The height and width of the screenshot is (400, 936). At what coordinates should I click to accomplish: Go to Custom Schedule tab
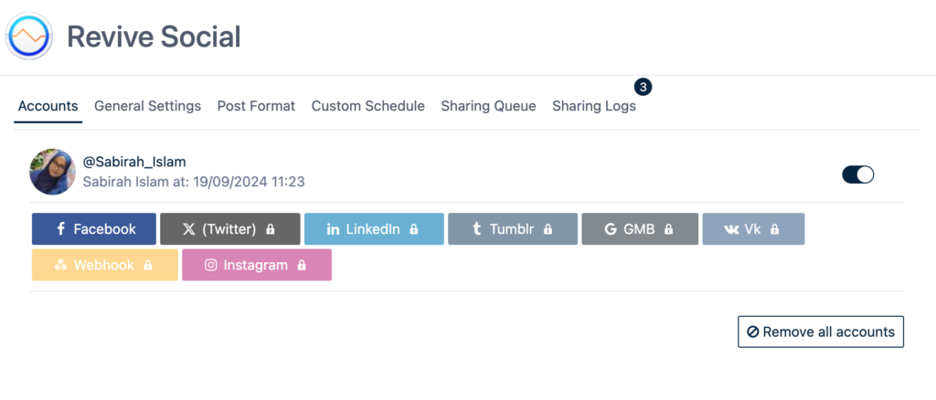pyautogui.click(x=367, y=106)
